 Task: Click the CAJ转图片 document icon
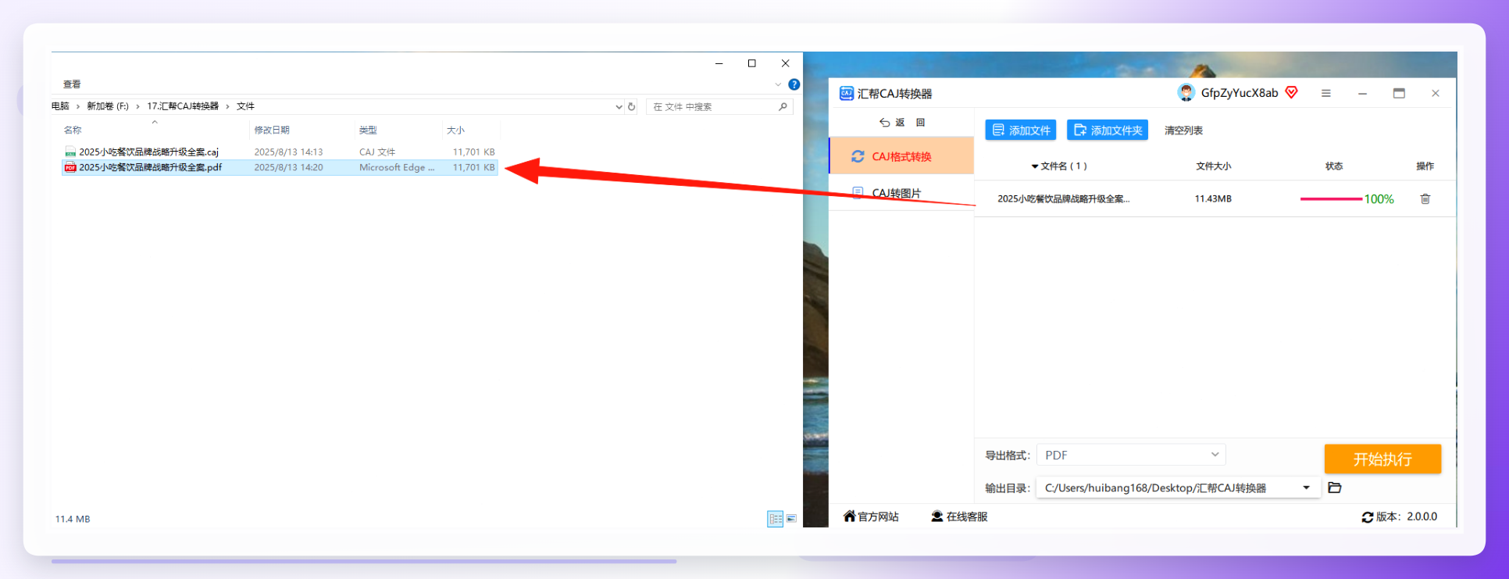pyautogui.click(x=858, y=192)
